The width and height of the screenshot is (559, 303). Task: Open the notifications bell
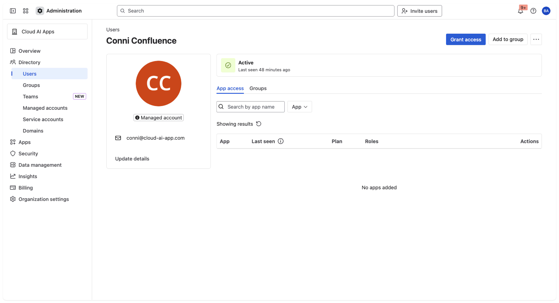tap(521, 11)
